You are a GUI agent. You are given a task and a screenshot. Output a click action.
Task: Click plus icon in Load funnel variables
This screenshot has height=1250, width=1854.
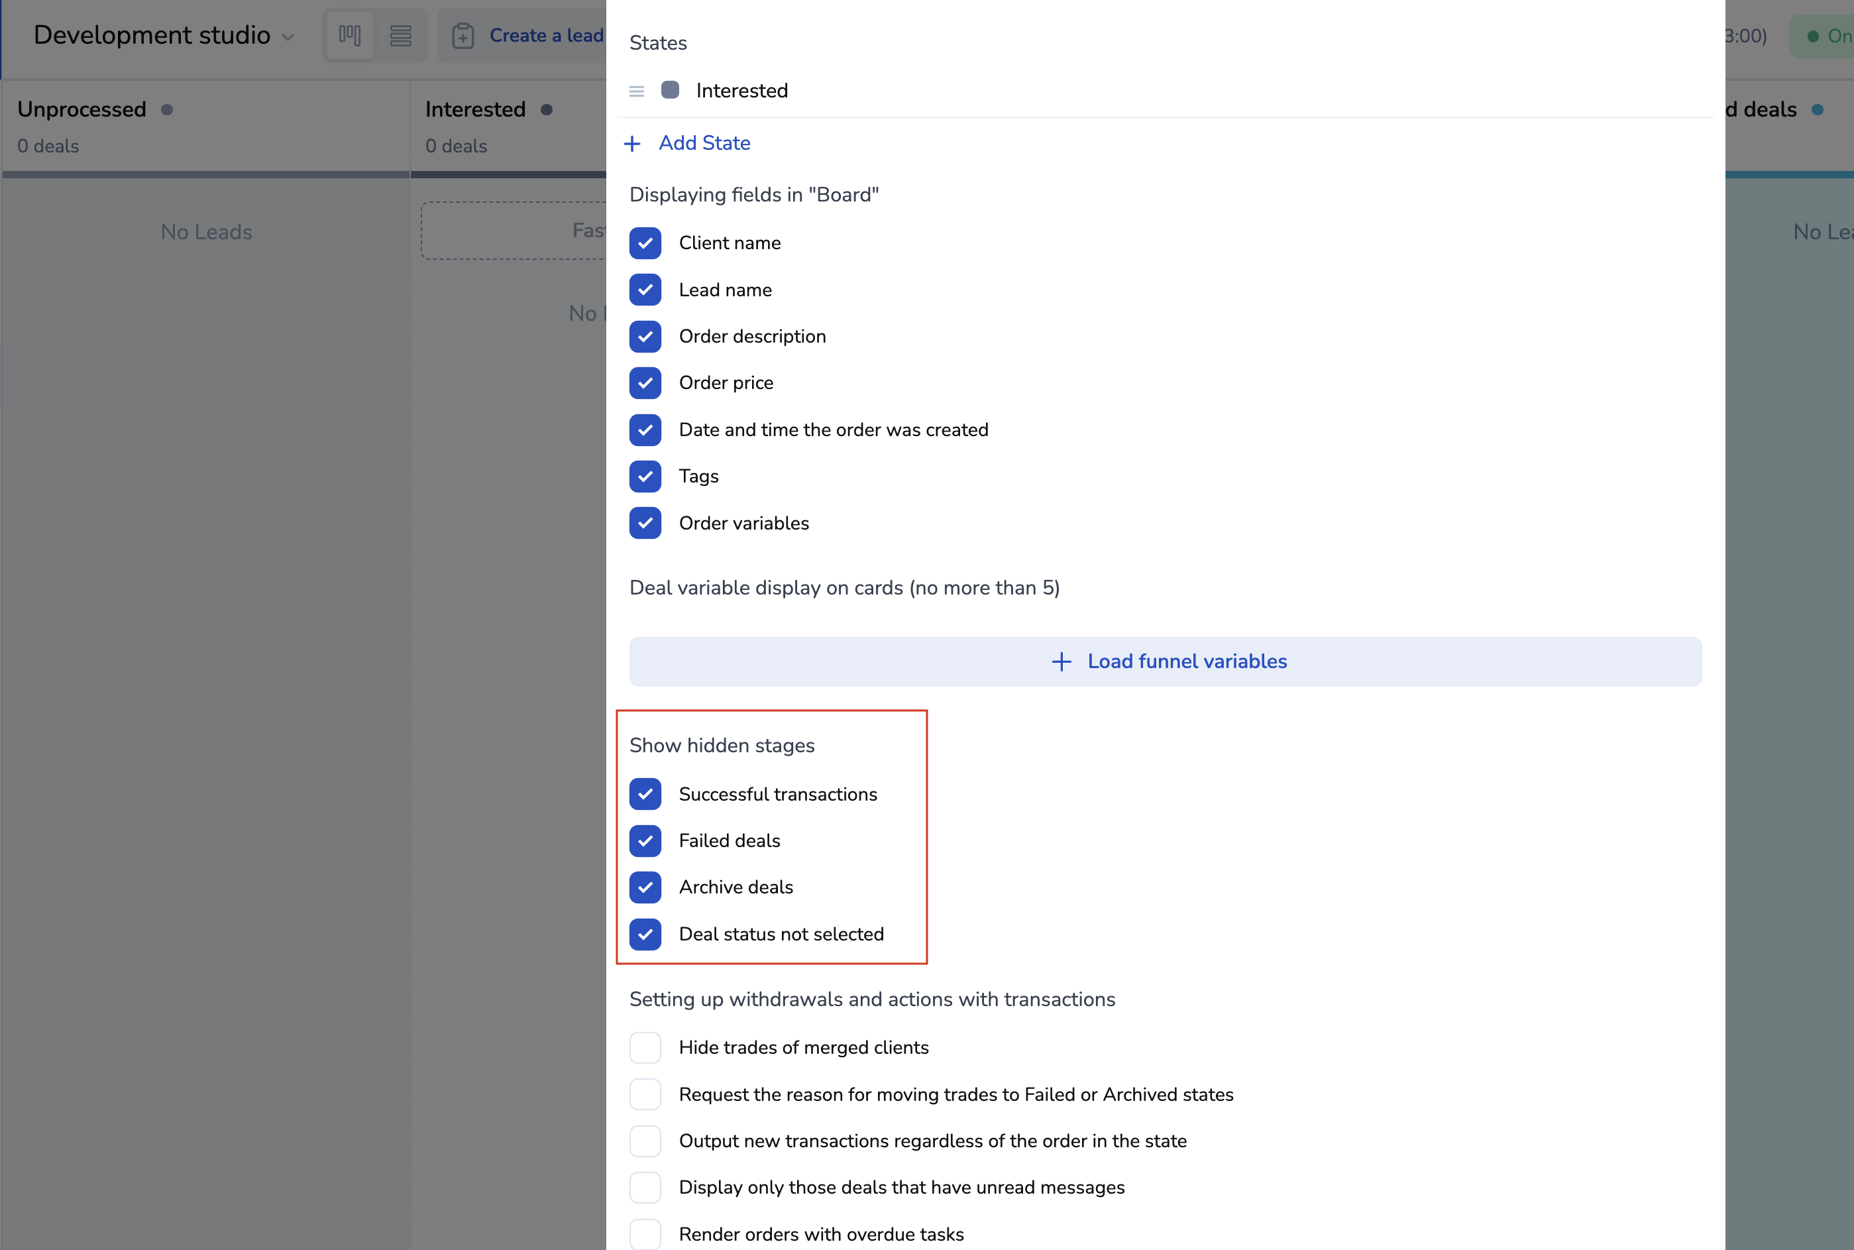click(x=1061, y=661)
